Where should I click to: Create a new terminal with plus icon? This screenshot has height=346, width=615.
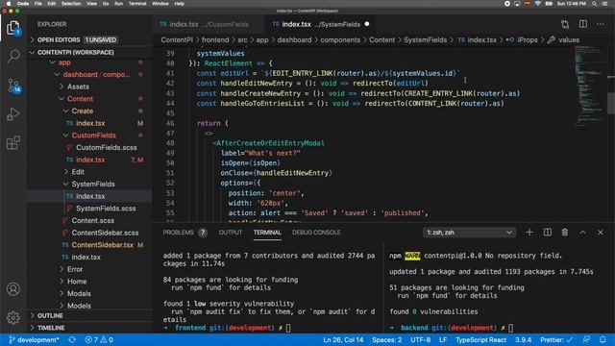coord(529,233)
